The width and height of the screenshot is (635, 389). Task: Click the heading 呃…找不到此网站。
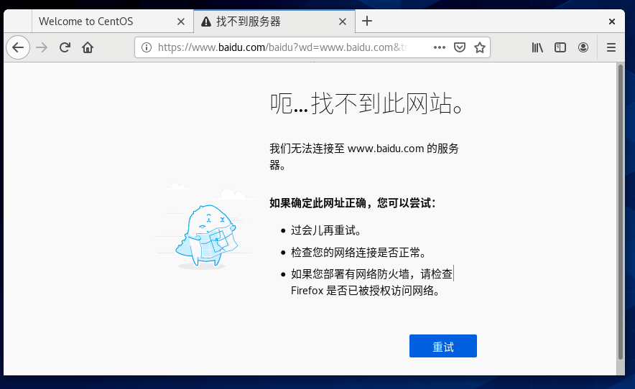366,103
